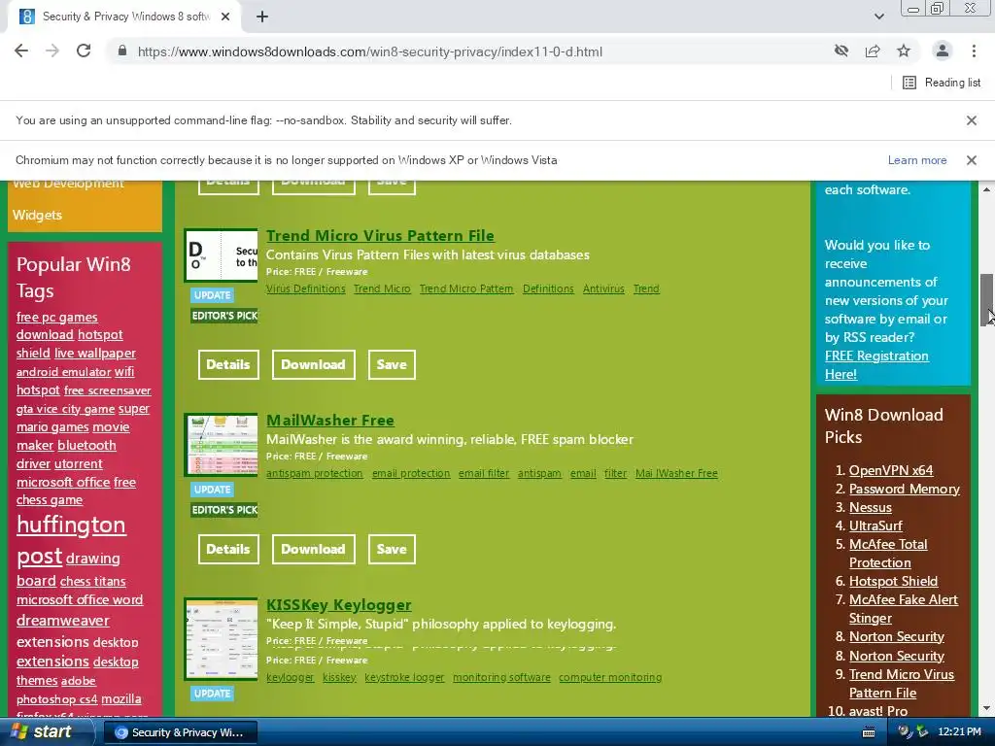Click the antispam protection tag
Screen dimensions: 995x746
click(315, 473)
